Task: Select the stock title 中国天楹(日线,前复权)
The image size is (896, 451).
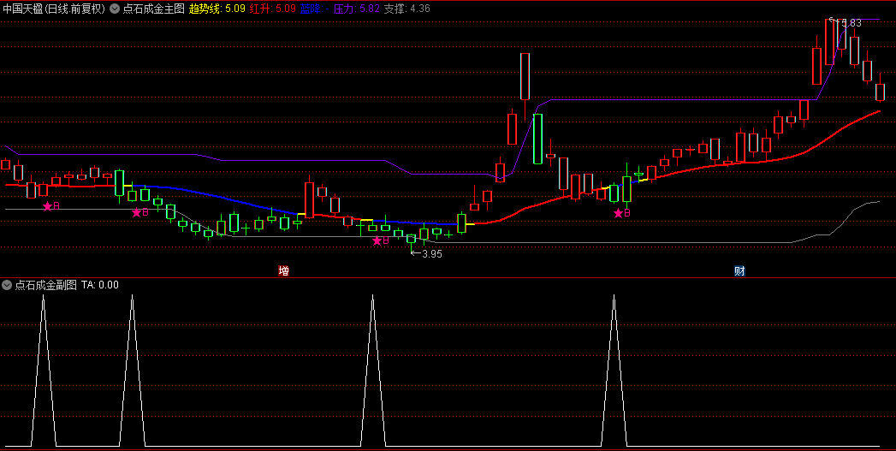Action: [x=54, y=9]
